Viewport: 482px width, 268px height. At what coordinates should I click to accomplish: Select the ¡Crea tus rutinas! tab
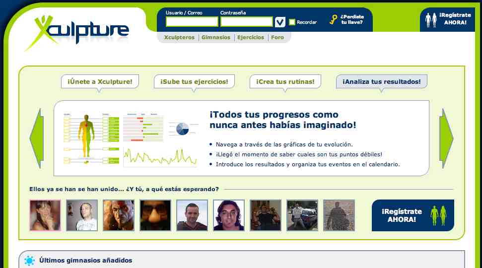[285, 82]
